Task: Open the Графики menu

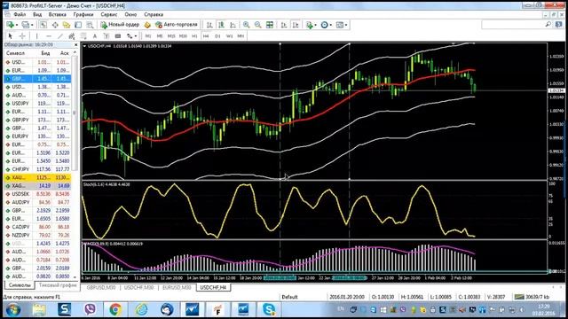Action: pos(83,14)
